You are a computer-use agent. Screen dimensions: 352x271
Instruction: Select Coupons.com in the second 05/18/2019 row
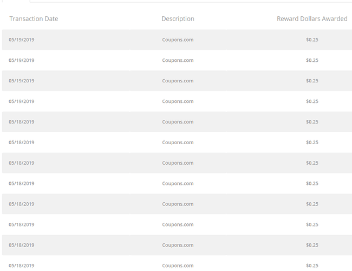[x=178, y=143]
